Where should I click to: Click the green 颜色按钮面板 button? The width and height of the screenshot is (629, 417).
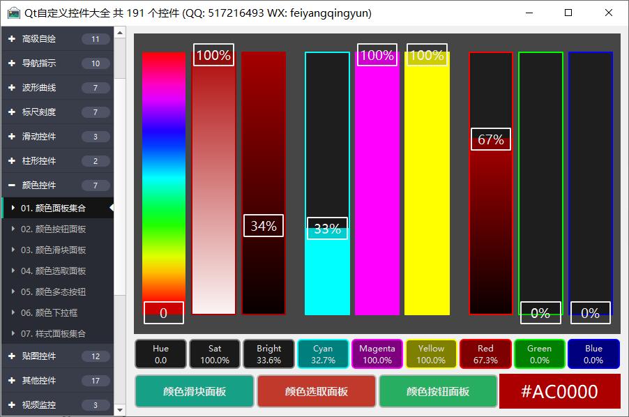438,391
